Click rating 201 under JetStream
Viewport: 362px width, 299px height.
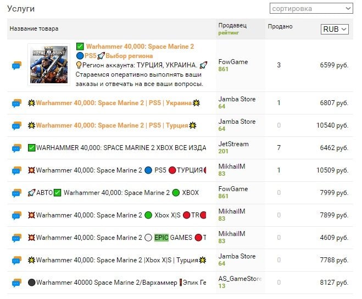point(223,152)
